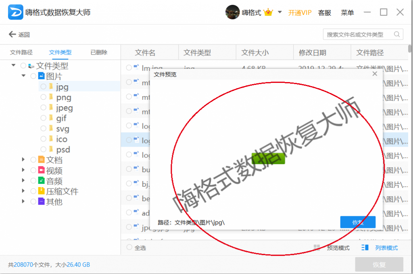Click the 其他 category icon
Viewport: 413px width, 274px height.
42,201
